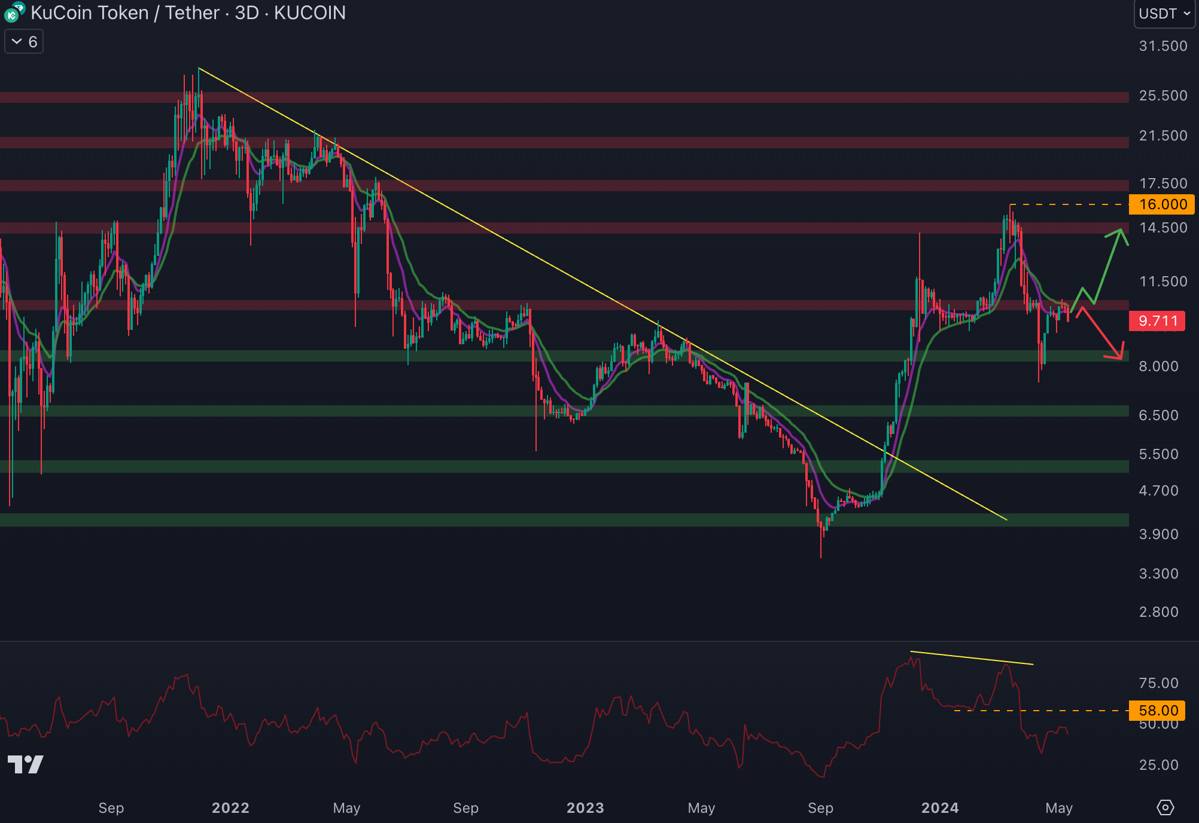Image resolution: width=1199 pixels, height=823 pixels.
Task: Click the 3D interval text in the title
Action: click(x=247, y=13)
